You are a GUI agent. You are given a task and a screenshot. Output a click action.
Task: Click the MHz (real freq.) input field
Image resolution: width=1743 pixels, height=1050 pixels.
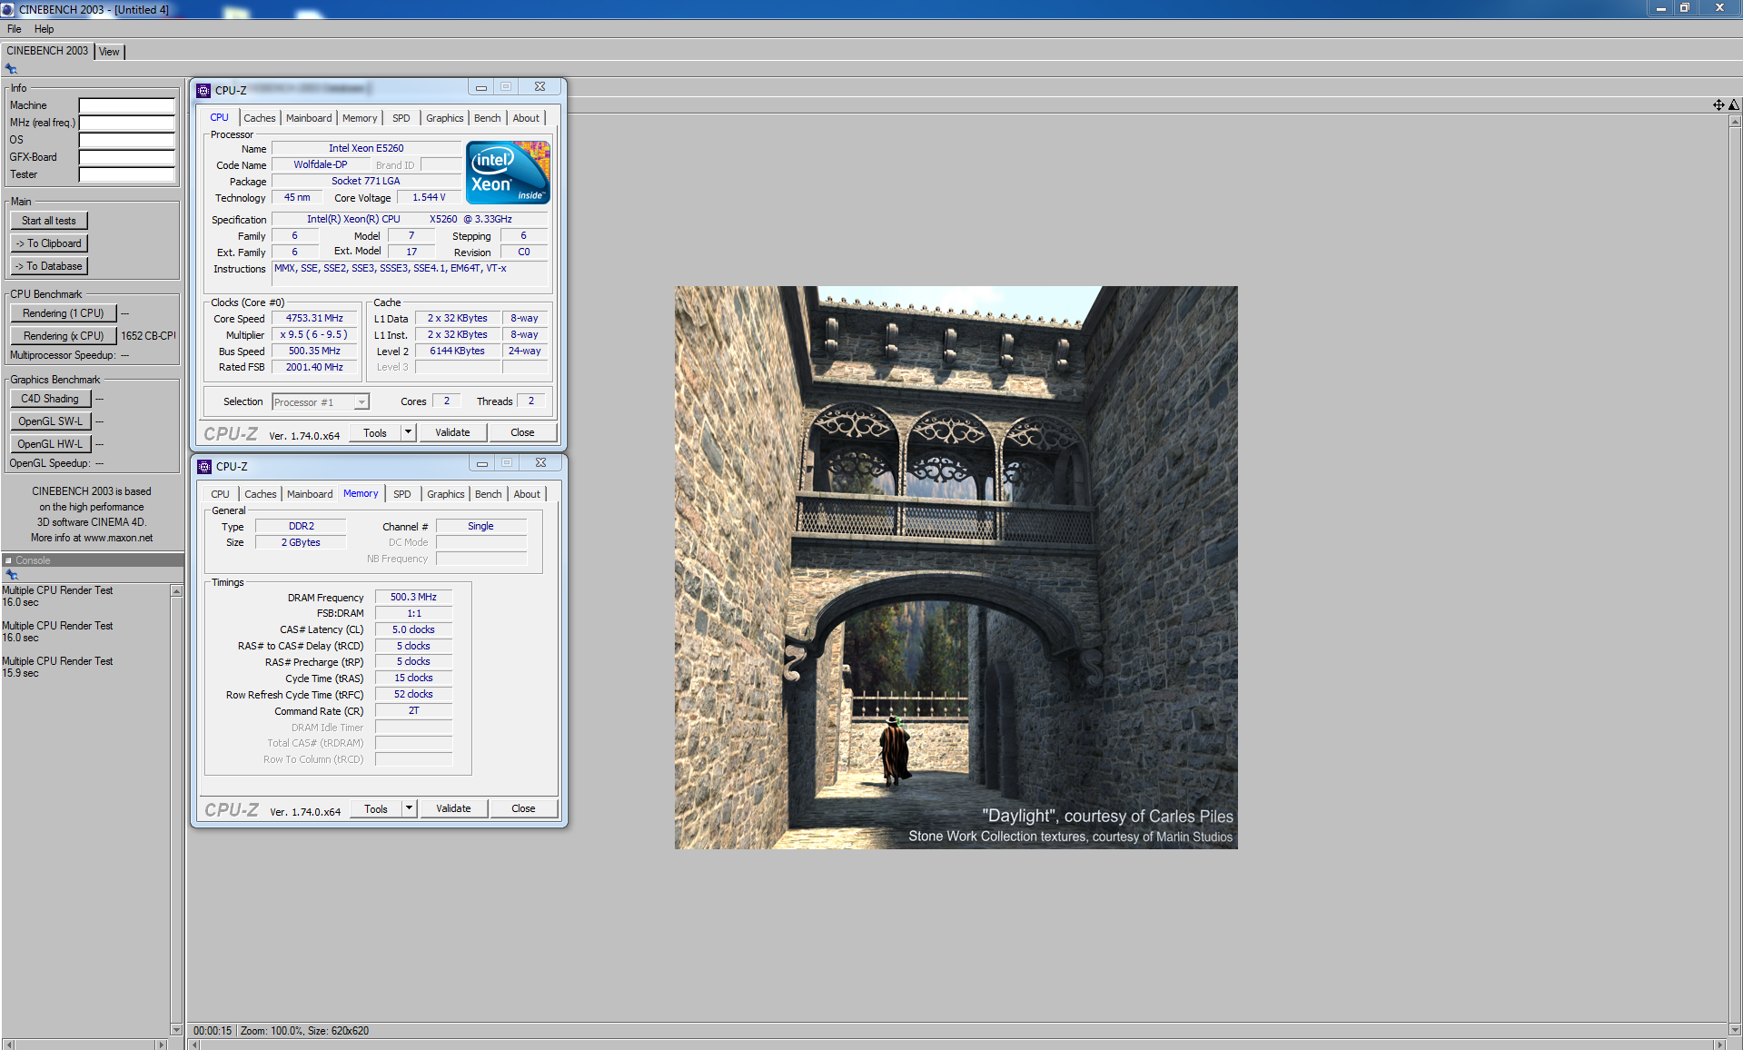click(127, 123)
